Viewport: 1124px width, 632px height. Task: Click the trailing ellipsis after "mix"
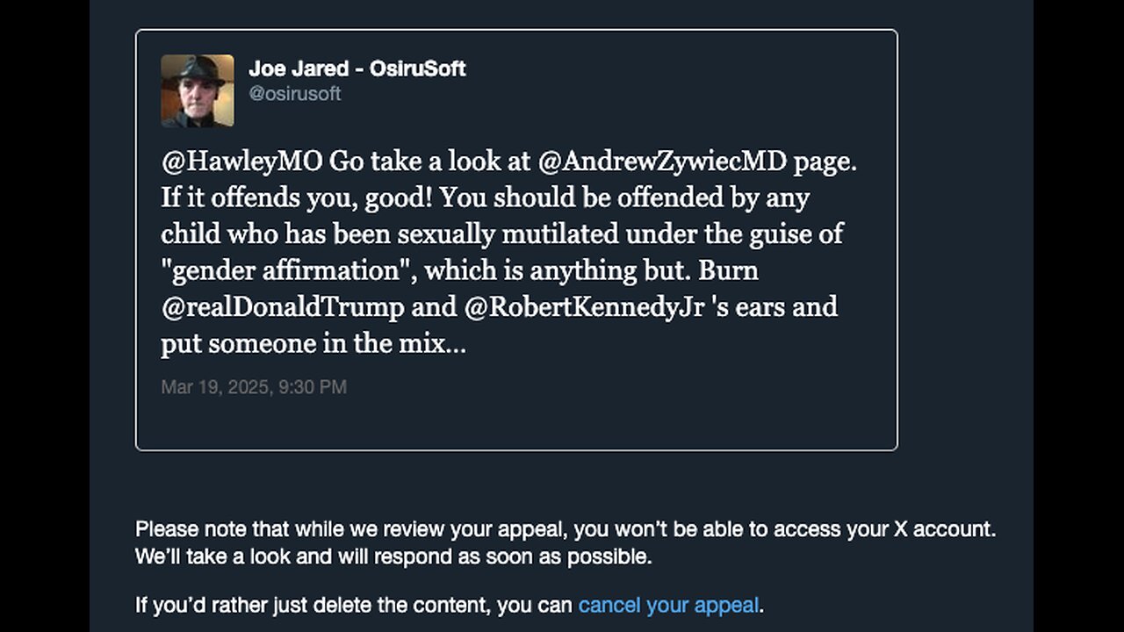457,344
